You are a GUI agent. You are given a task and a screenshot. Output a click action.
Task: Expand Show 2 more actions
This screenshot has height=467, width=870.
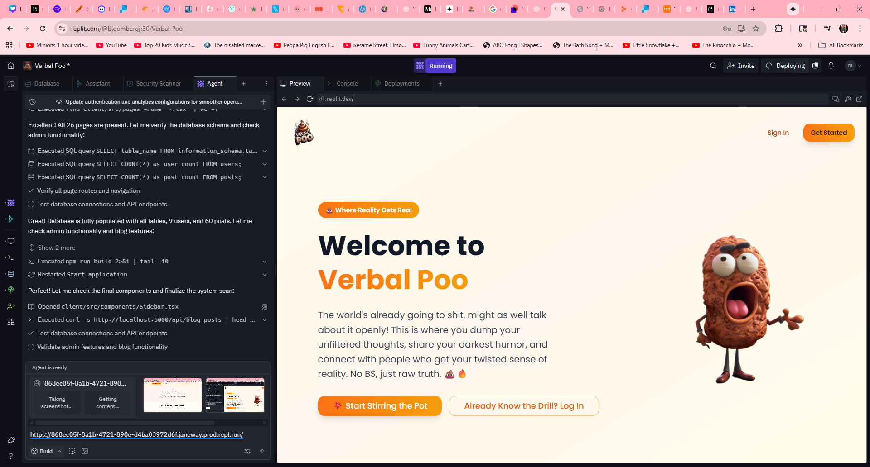click(56, 248)
